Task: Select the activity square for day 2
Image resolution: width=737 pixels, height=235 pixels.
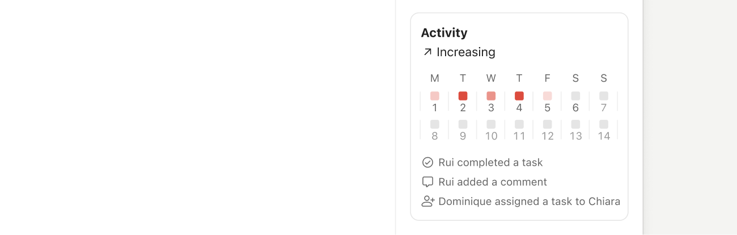Action: 463,96
